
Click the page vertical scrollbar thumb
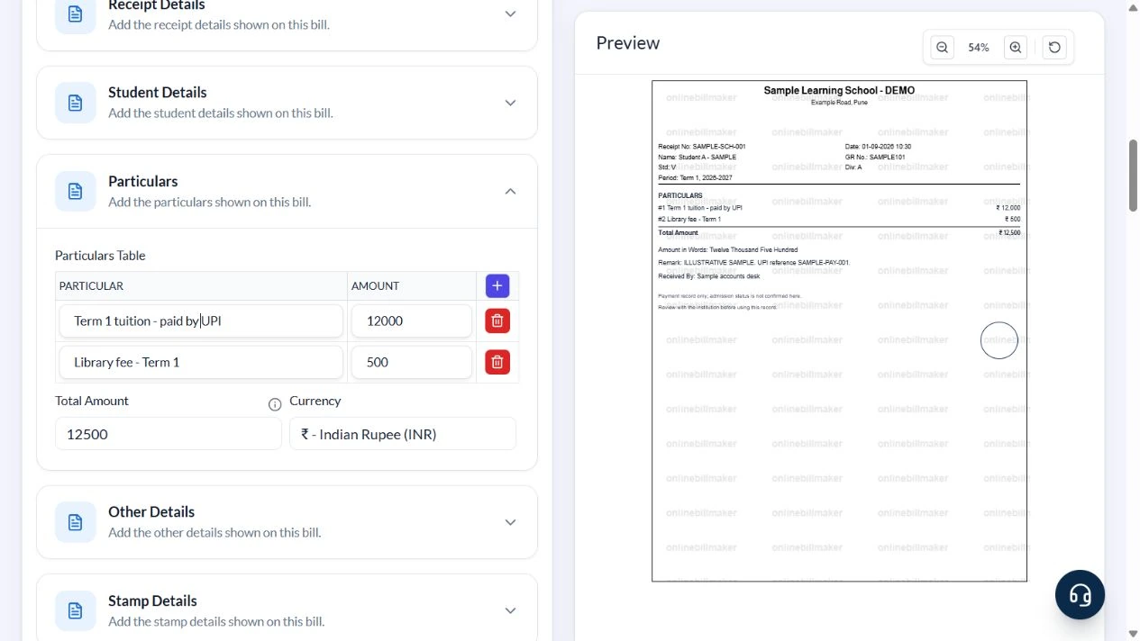(1133, 176)
